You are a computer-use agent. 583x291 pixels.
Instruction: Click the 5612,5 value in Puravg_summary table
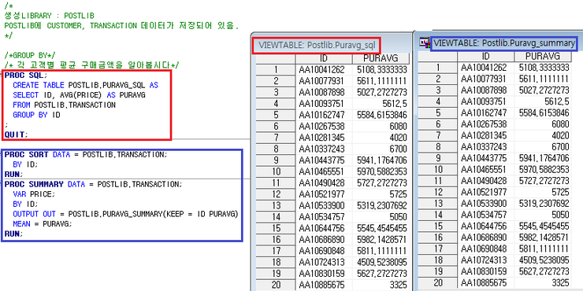543,101
